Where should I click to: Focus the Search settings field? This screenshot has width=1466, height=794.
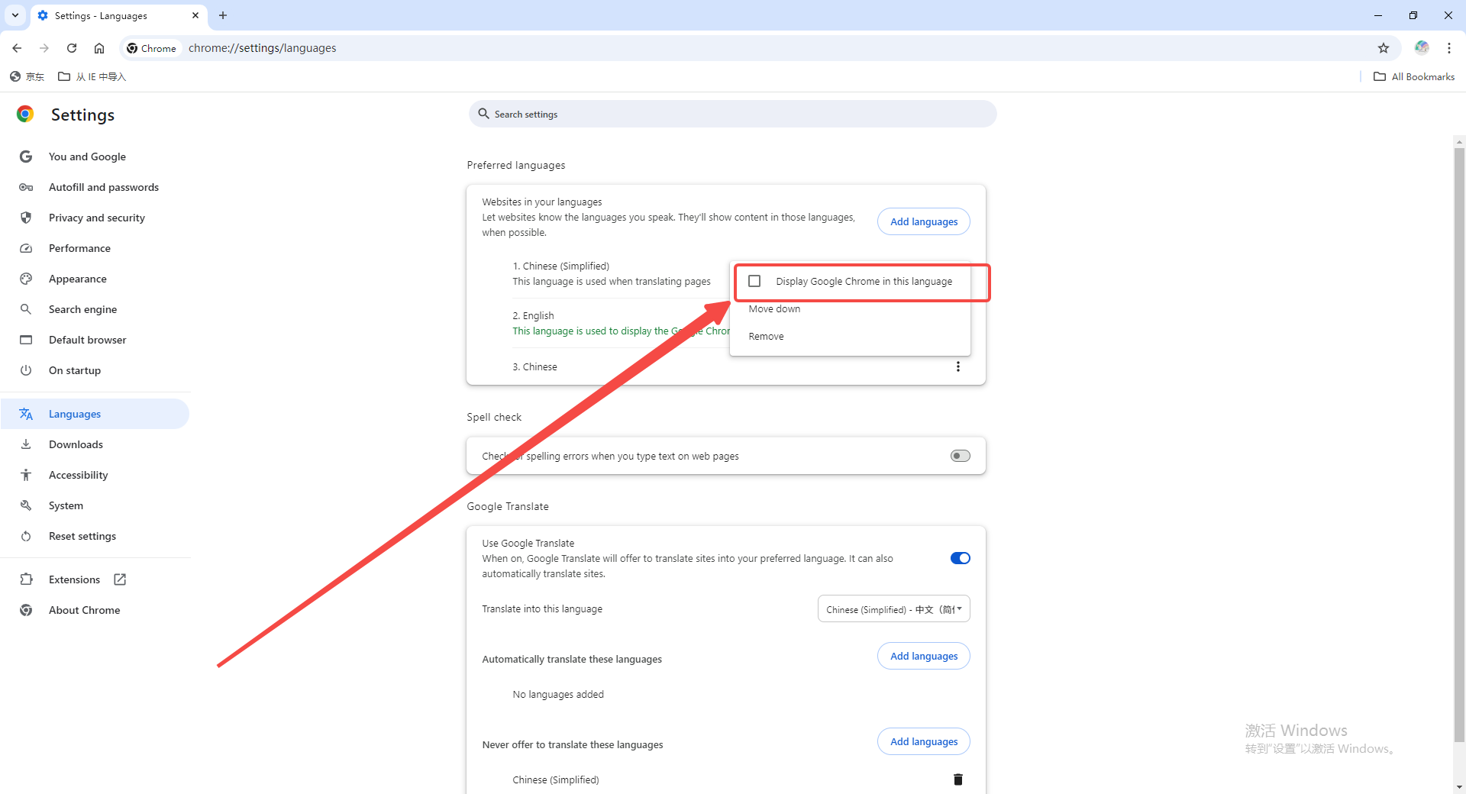(x=732, y=114)
